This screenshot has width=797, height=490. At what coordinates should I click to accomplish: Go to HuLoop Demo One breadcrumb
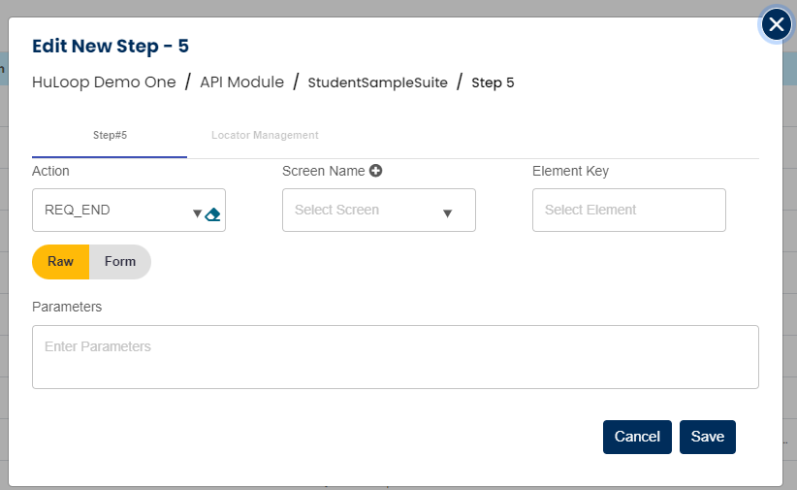click(x=104, y=82)
